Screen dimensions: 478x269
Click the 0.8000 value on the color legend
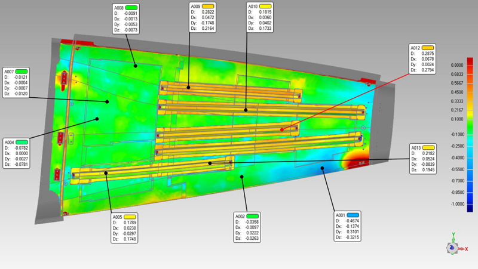457,65
